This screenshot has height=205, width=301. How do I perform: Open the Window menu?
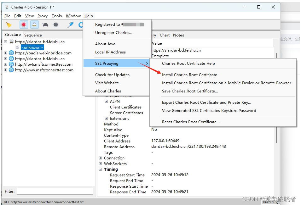click(73, 16)
